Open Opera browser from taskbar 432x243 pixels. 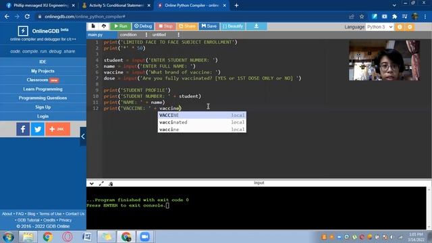pyautogui.click(x=67, y=237)
